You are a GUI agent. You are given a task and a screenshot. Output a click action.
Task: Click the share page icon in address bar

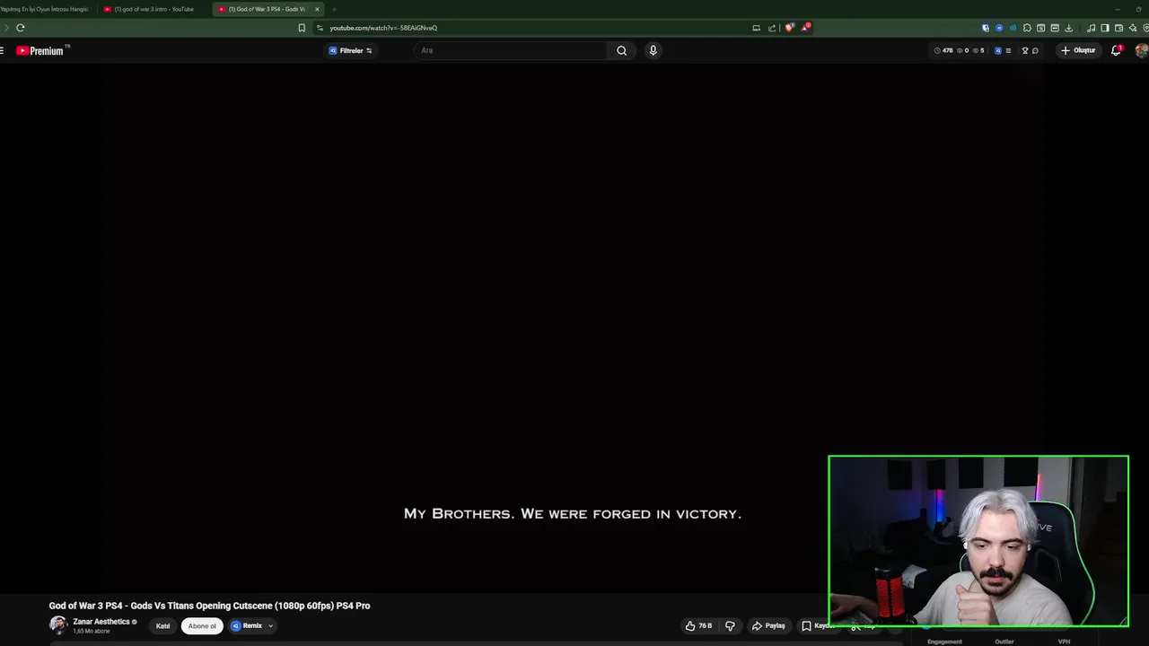(x=772, y=28)
